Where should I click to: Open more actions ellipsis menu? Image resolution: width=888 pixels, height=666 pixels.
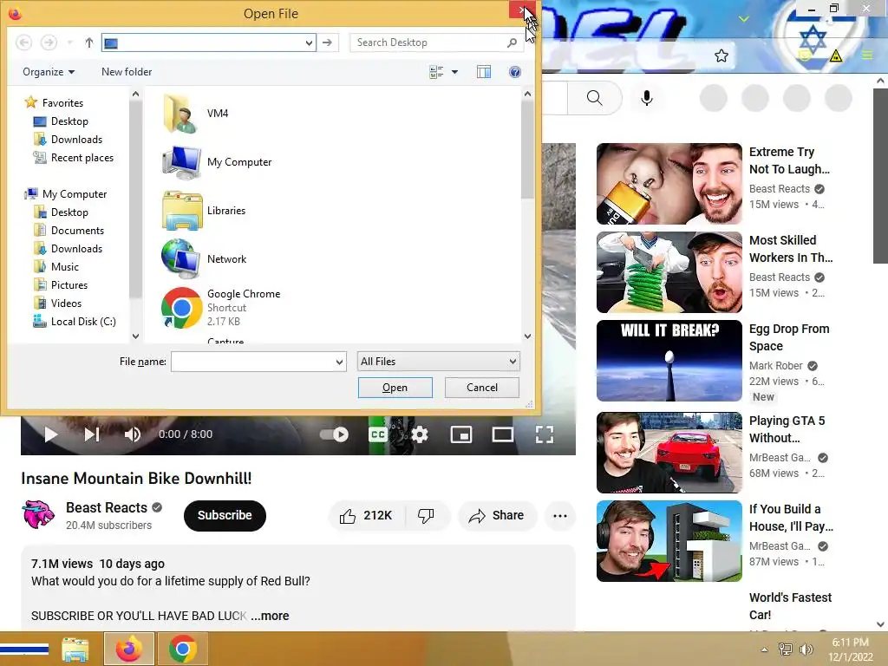click(559, 515)
